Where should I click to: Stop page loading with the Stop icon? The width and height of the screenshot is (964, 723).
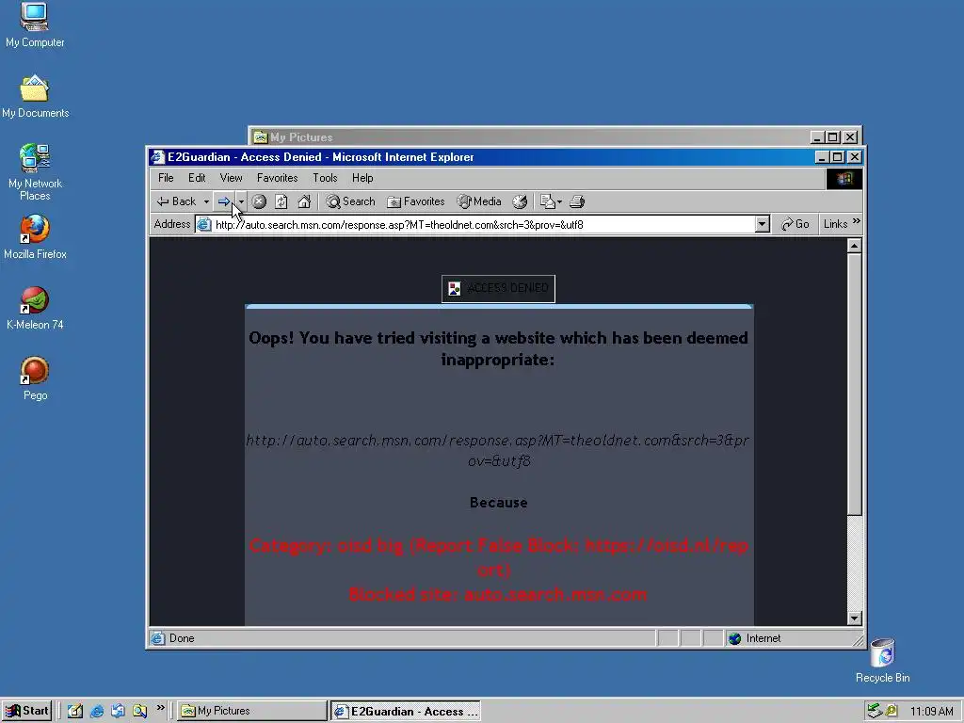click(x=260, y=201)
